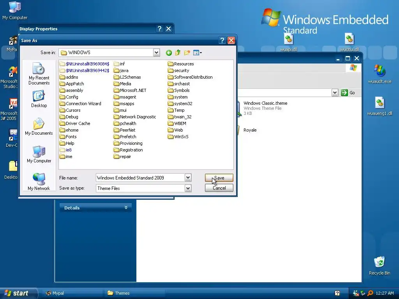
Task: Select My Computer in the places bar
Action: (x=39, y=154)
